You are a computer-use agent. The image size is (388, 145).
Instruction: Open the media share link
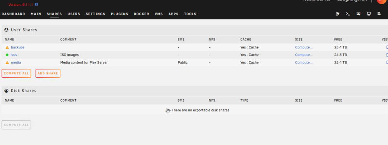point(16,62)
